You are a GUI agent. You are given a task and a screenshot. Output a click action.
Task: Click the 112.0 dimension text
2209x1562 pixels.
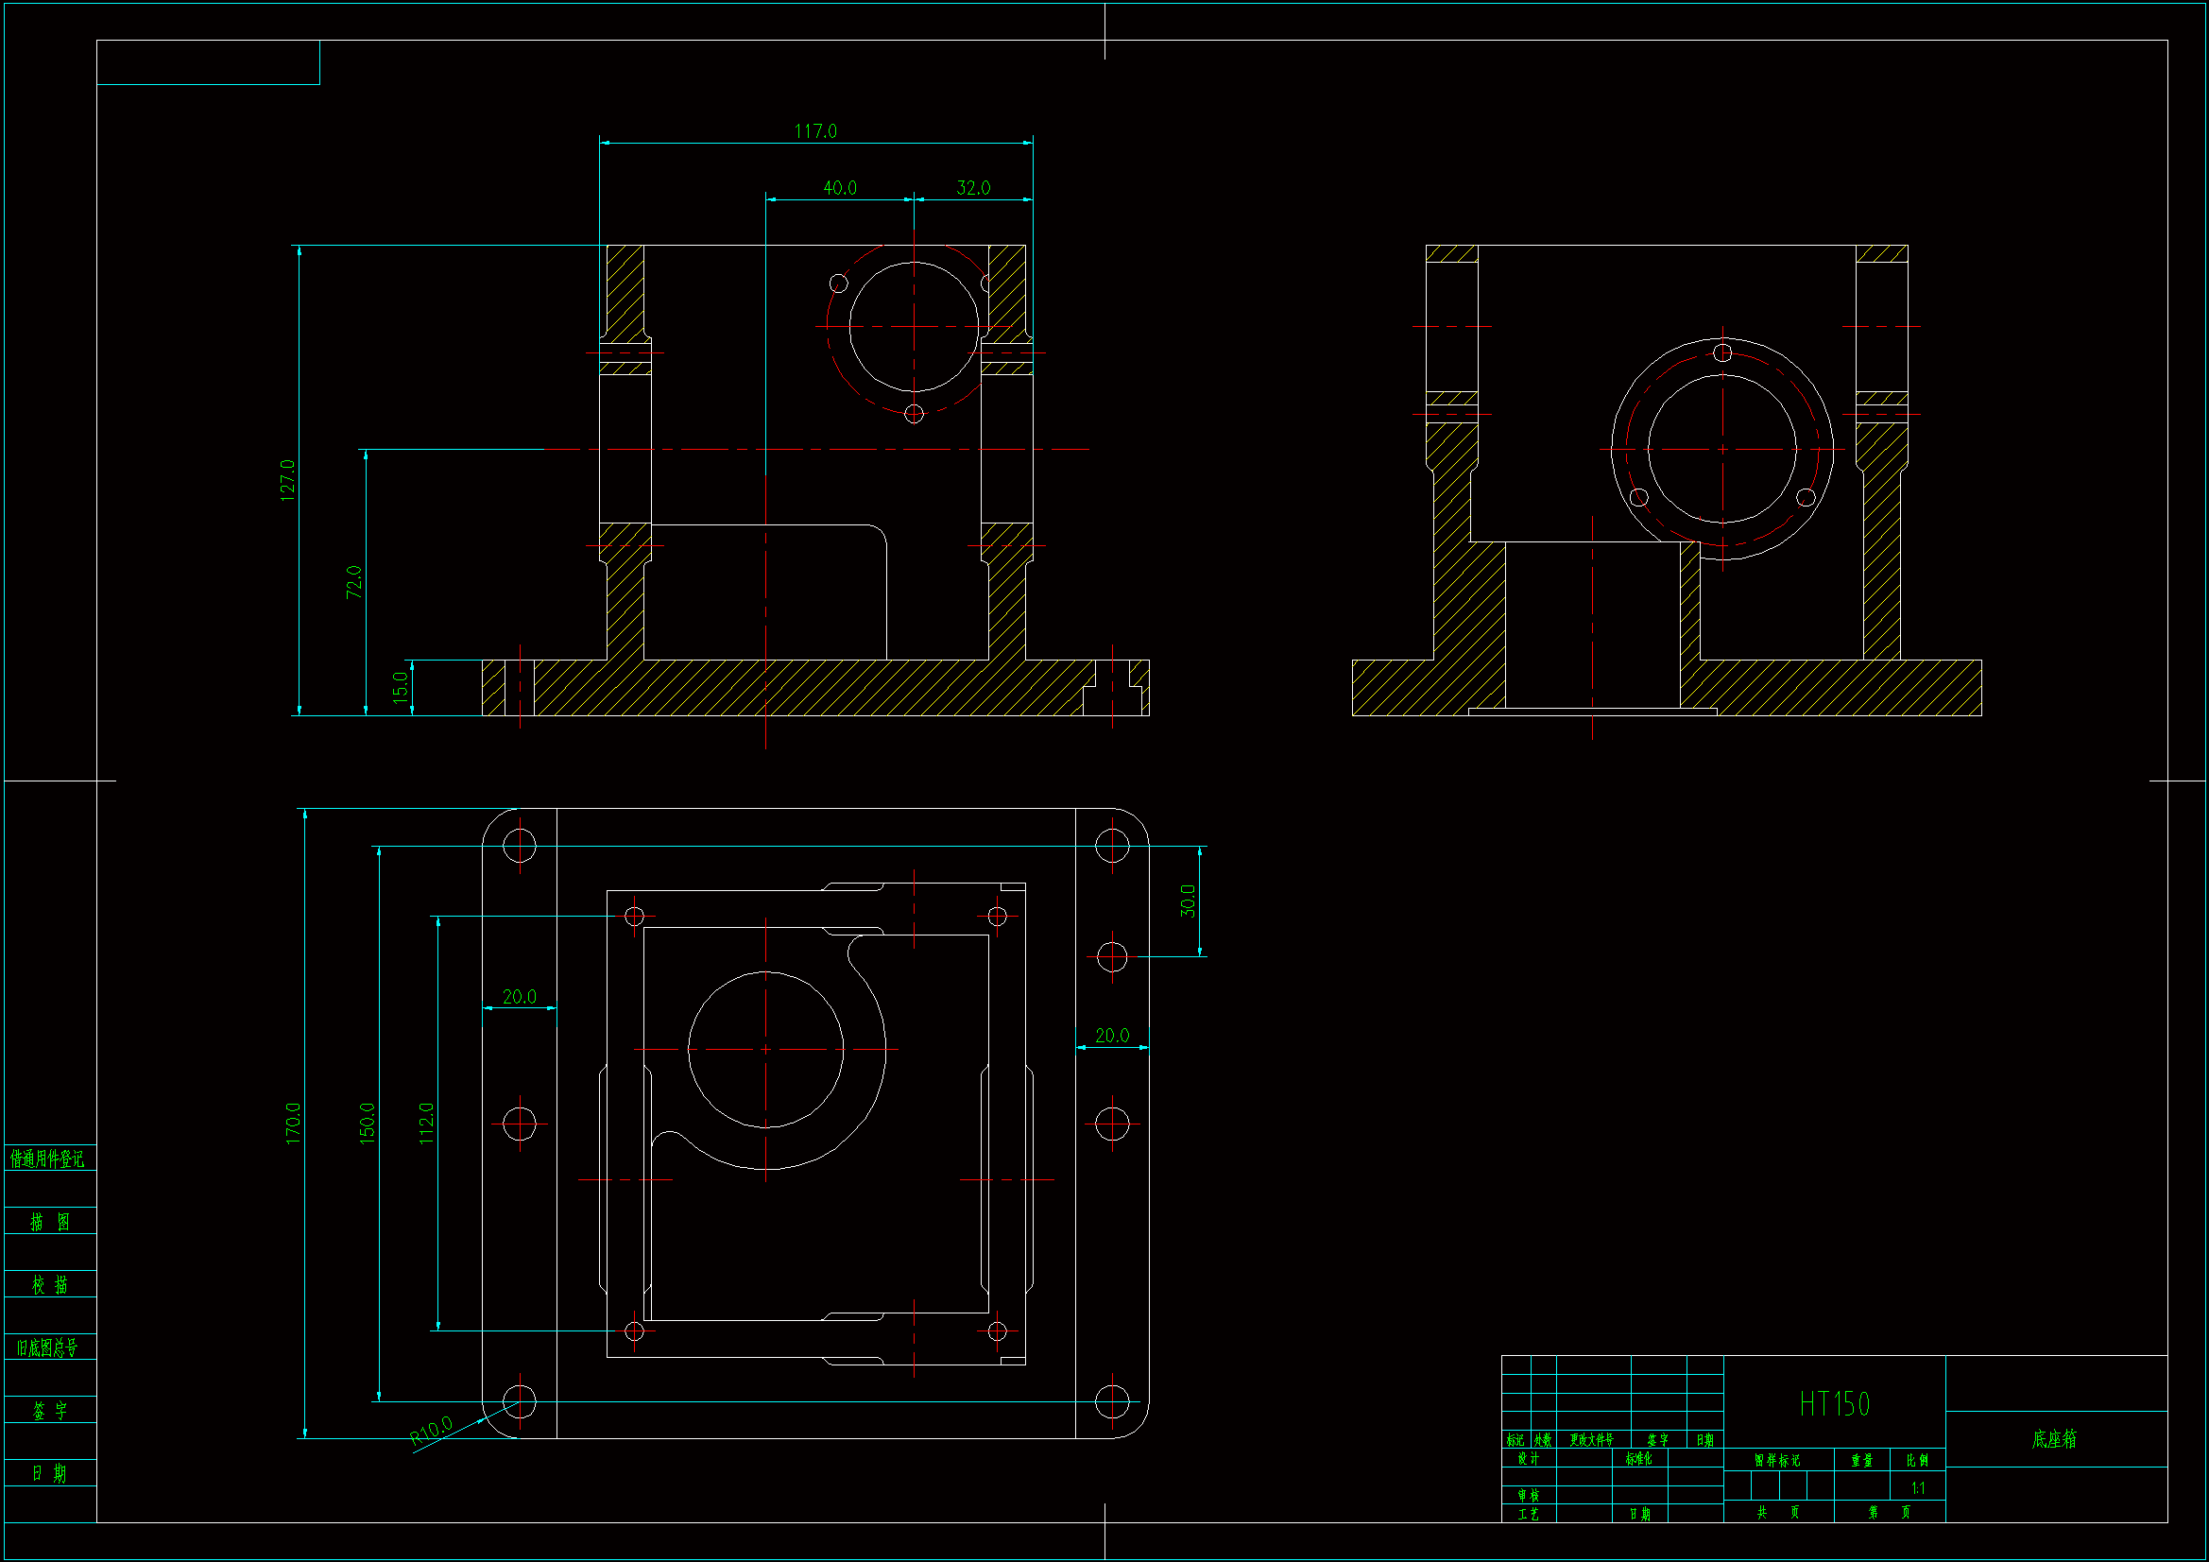click(426, 1124)
